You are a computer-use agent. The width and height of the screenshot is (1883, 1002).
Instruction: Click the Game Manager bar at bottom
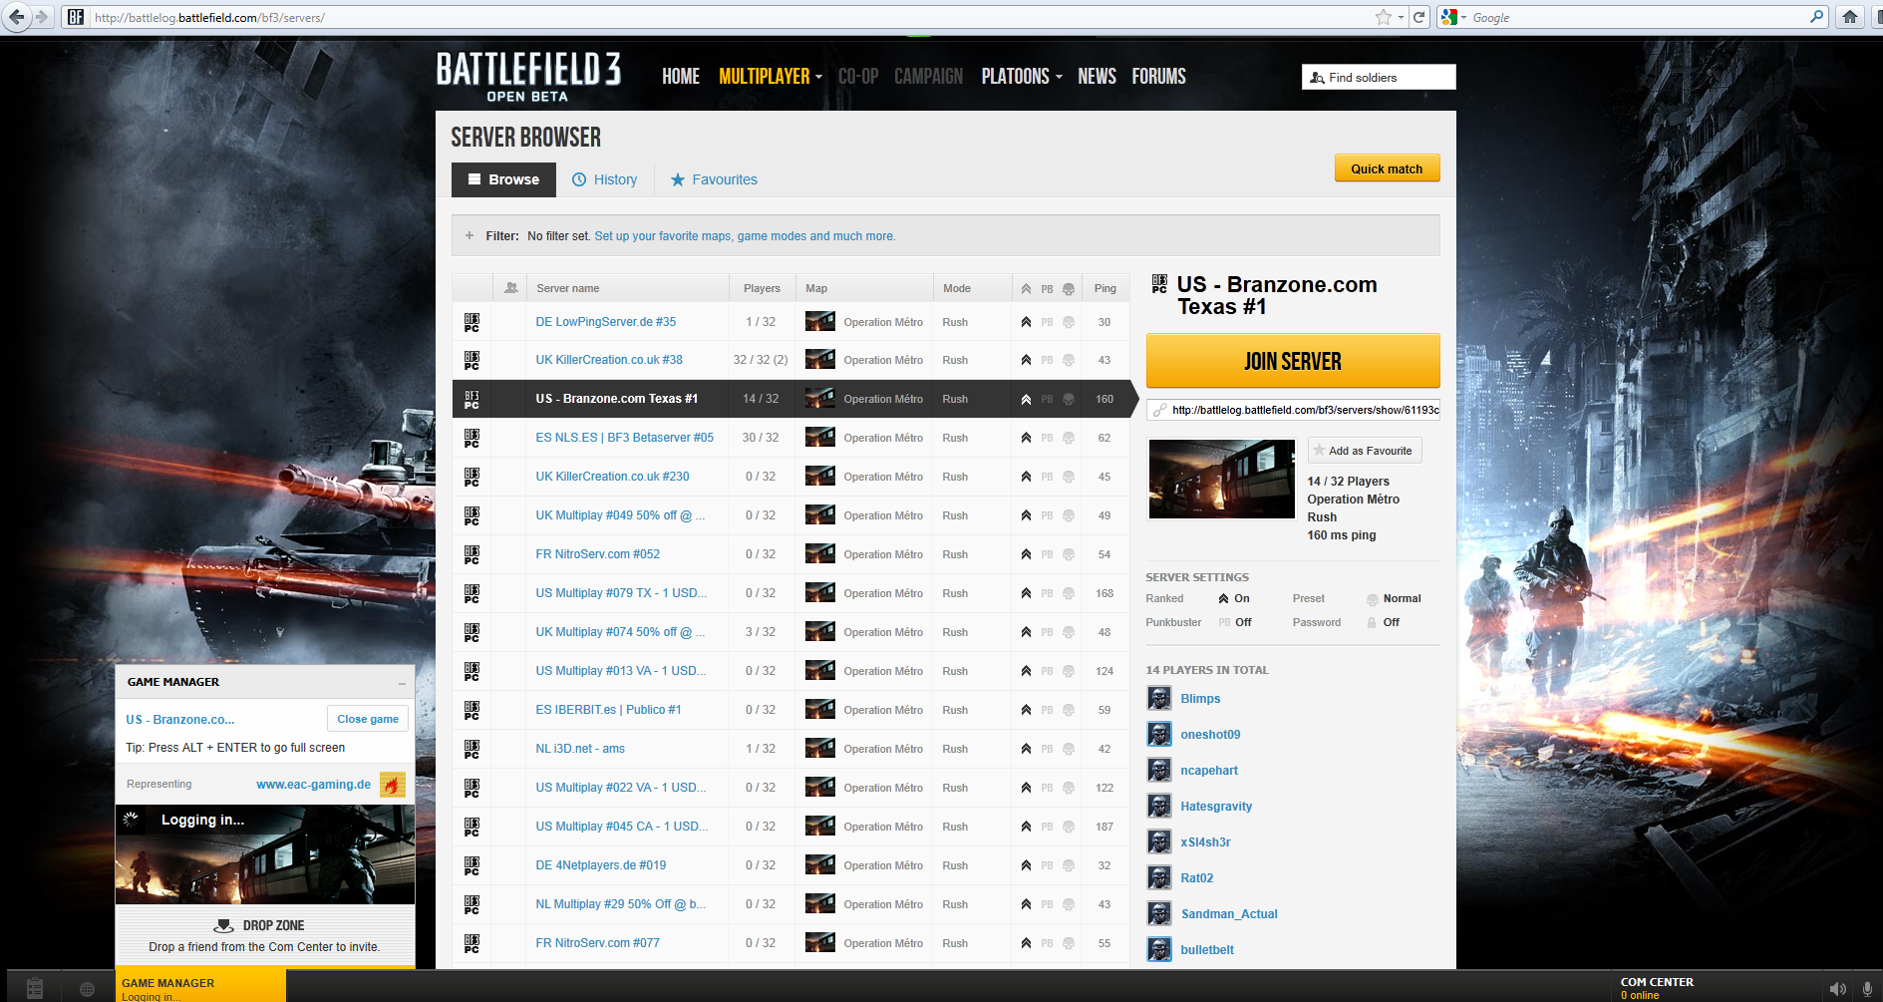pos(200,986)
